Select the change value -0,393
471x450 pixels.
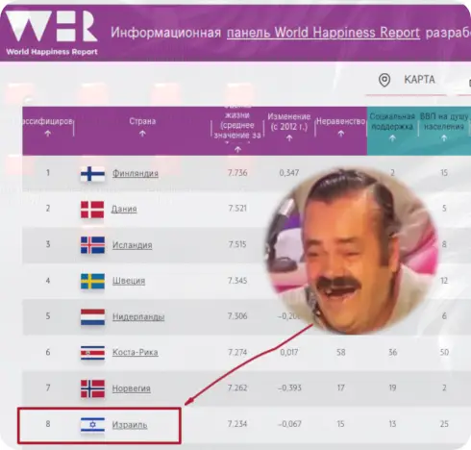click(289, 387)
